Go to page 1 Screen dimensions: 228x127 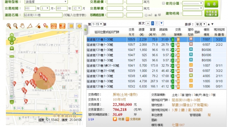[153, 23]
